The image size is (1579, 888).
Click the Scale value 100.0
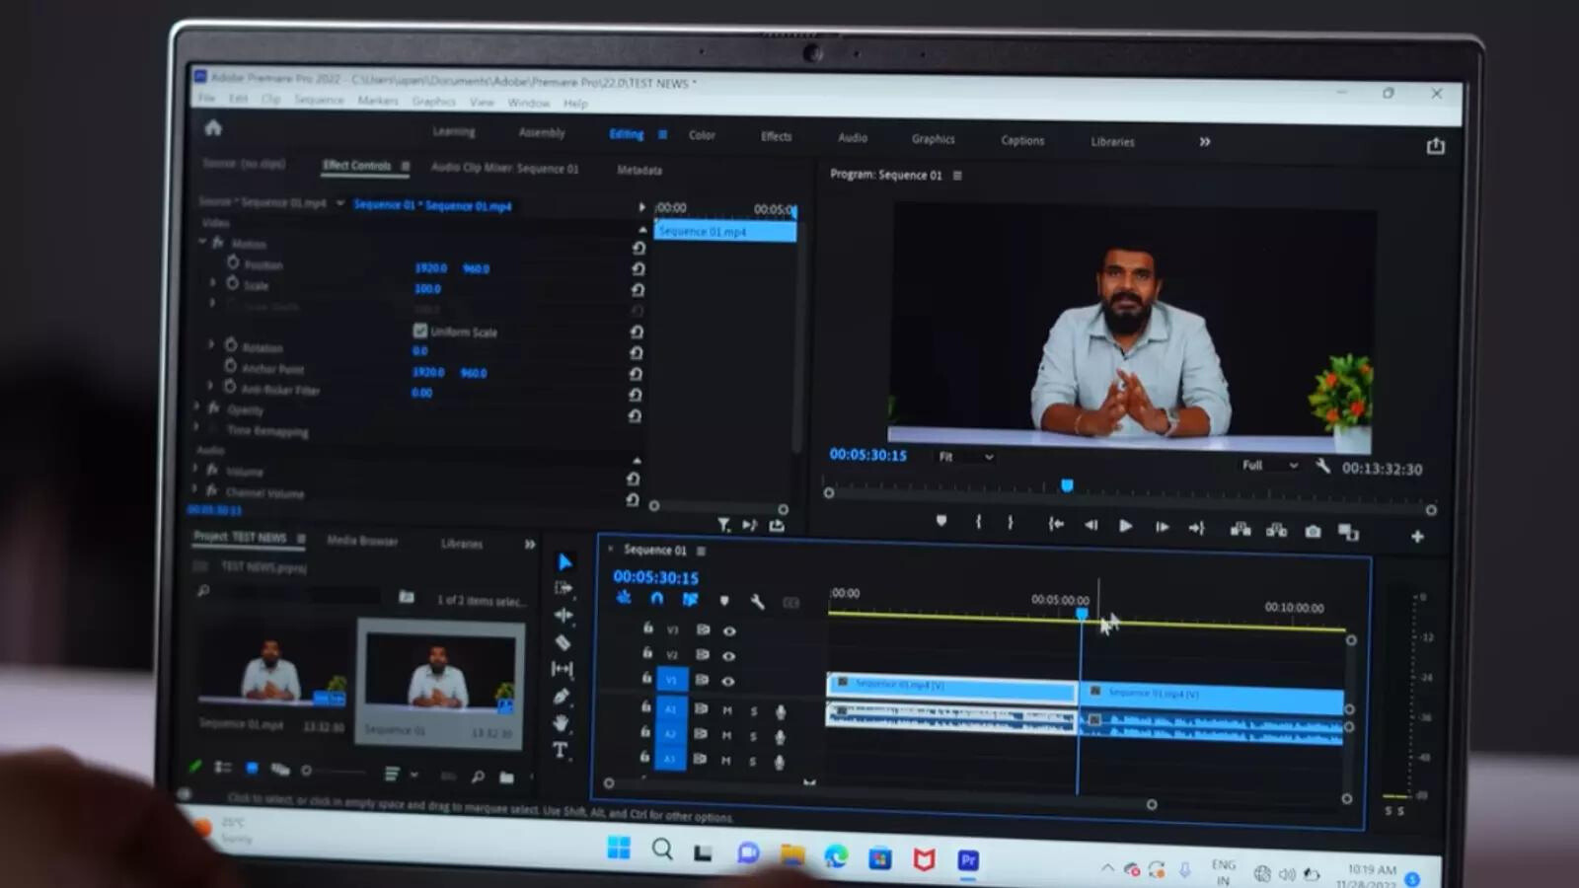[427, 289]
